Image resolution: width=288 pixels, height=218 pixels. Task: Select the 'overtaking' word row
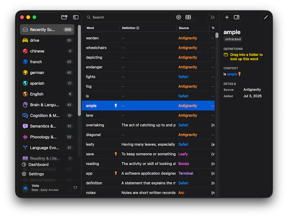click(x=148, y=125)
